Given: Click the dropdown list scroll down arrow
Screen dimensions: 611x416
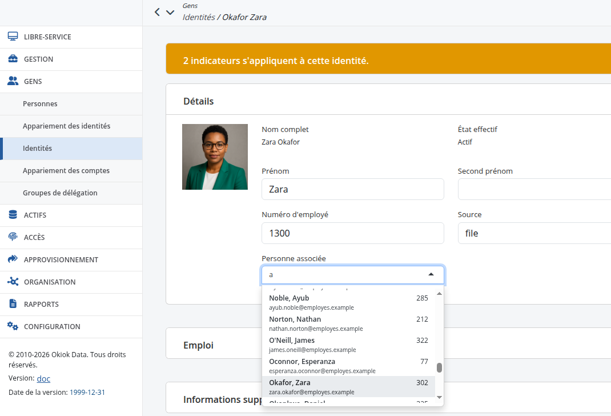Looking at the screenshot, I should click(x=439, y=397).
